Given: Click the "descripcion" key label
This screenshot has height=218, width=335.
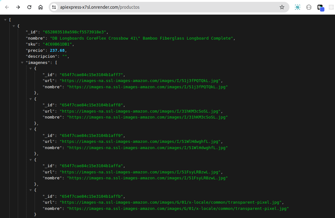Looking at the screenshot, I should (x=41, y=56).
